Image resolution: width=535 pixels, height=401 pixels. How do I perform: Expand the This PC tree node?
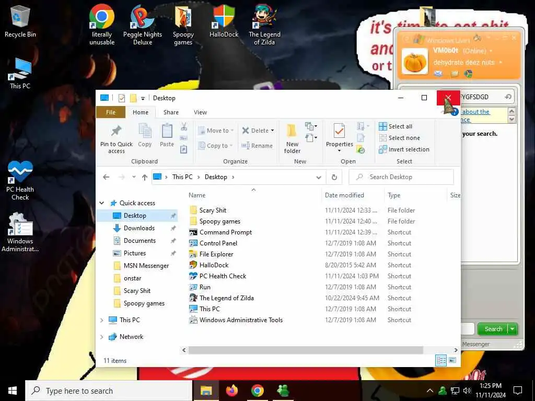102,320
